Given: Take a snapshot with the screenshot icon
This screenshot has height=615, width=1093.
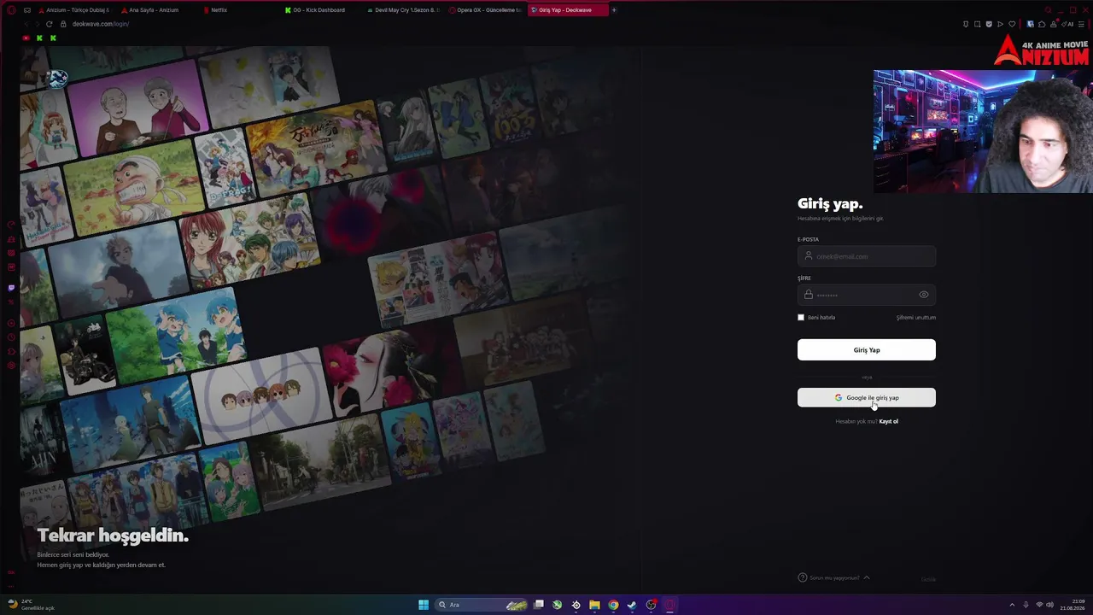Looking at the screenshot, I should [x=978, y=24].
